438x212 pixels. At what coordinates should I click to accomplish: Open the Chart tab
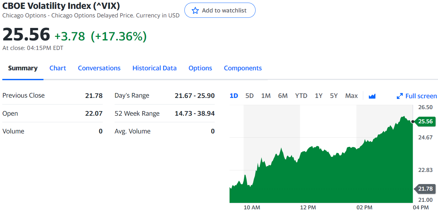[58, 68]
